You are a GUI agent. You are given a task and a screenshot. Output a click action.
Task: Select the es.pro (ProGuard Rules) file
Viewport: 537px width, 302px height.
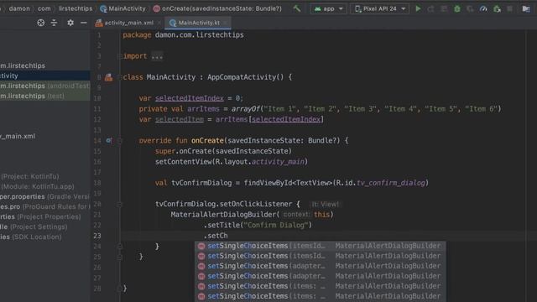pyautogui.click(x=44, y=207)
